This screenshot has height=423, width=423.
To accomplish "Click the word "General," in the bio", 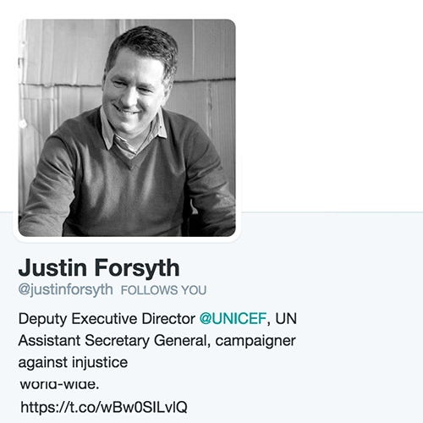I will [183, 340].
